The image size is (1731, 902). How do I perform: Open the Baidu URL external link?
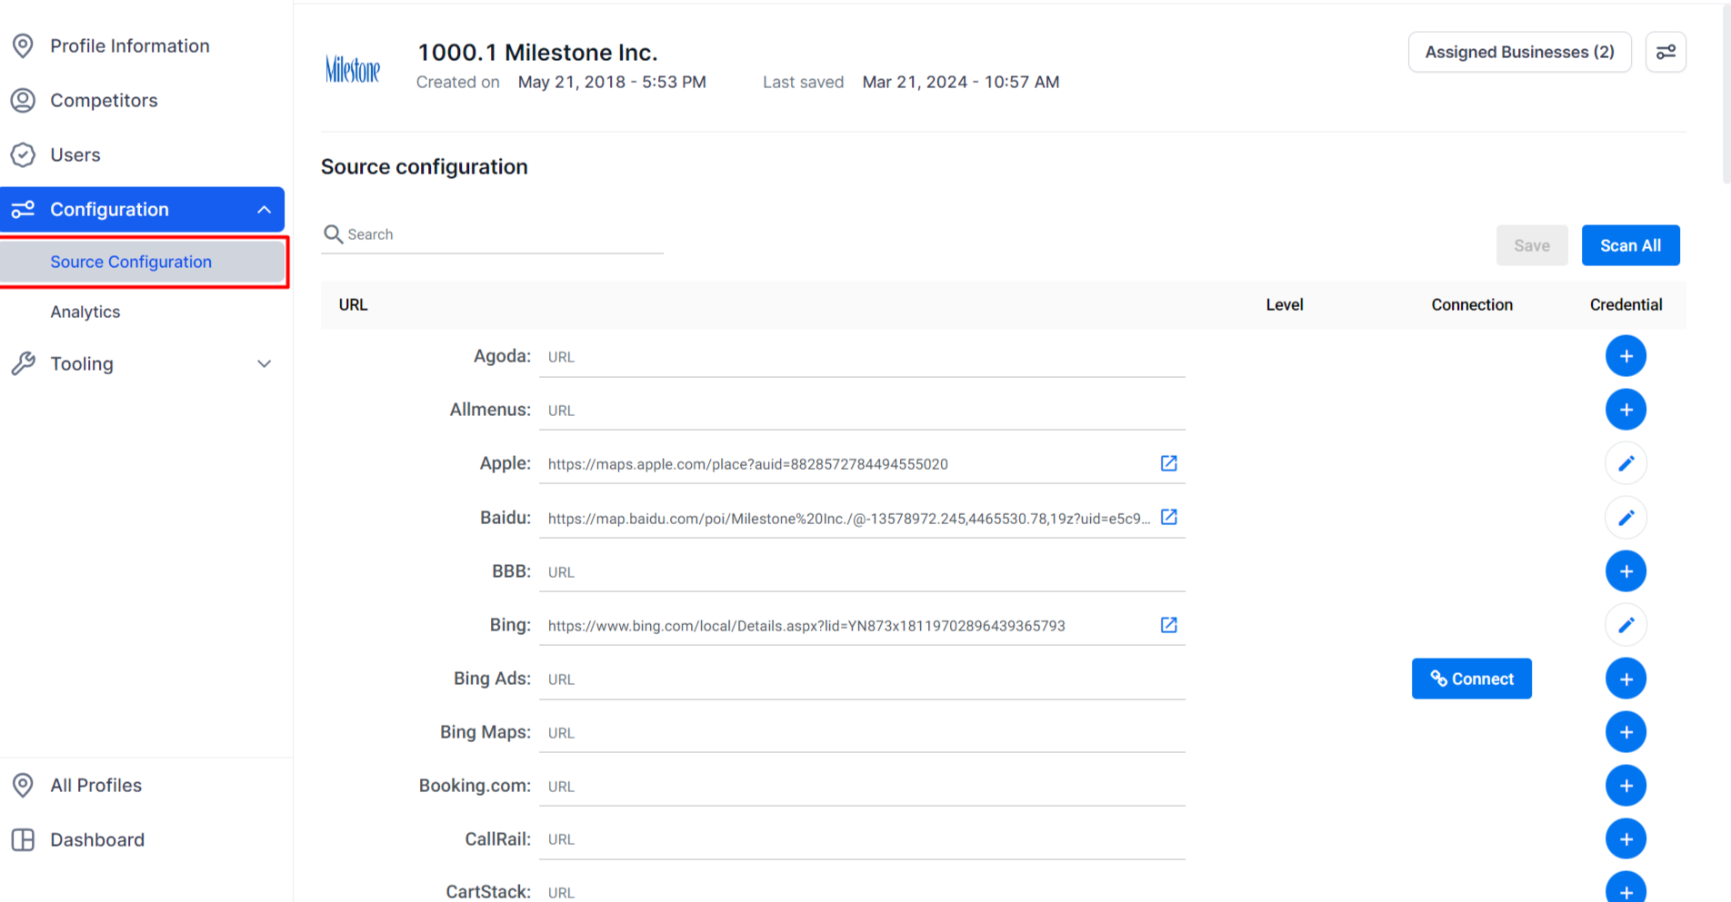point(1169,517)
